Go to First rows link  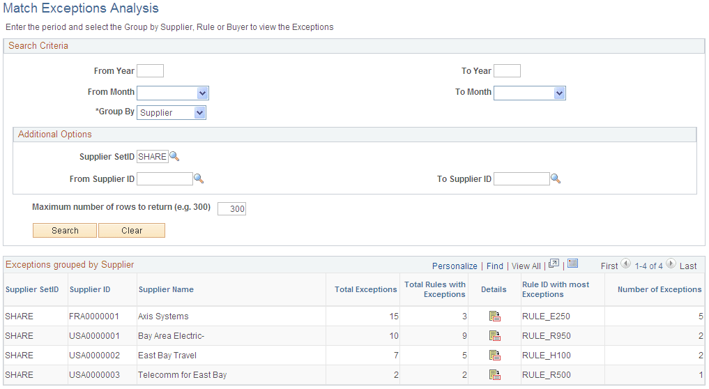(x=609, y=266)
